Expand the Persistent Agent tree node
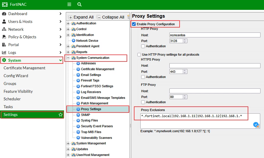The image size is (264, 158). coord(68,46)
